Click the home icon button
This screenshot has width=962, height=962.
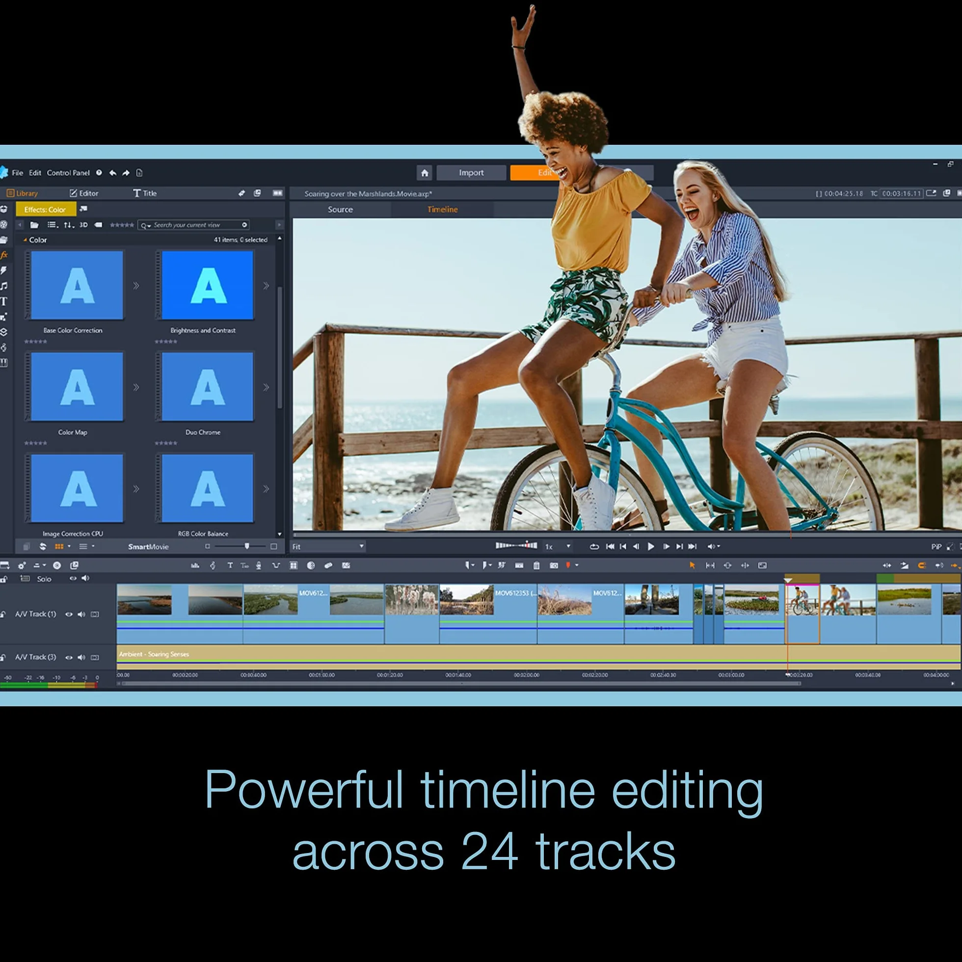point(424,173)
